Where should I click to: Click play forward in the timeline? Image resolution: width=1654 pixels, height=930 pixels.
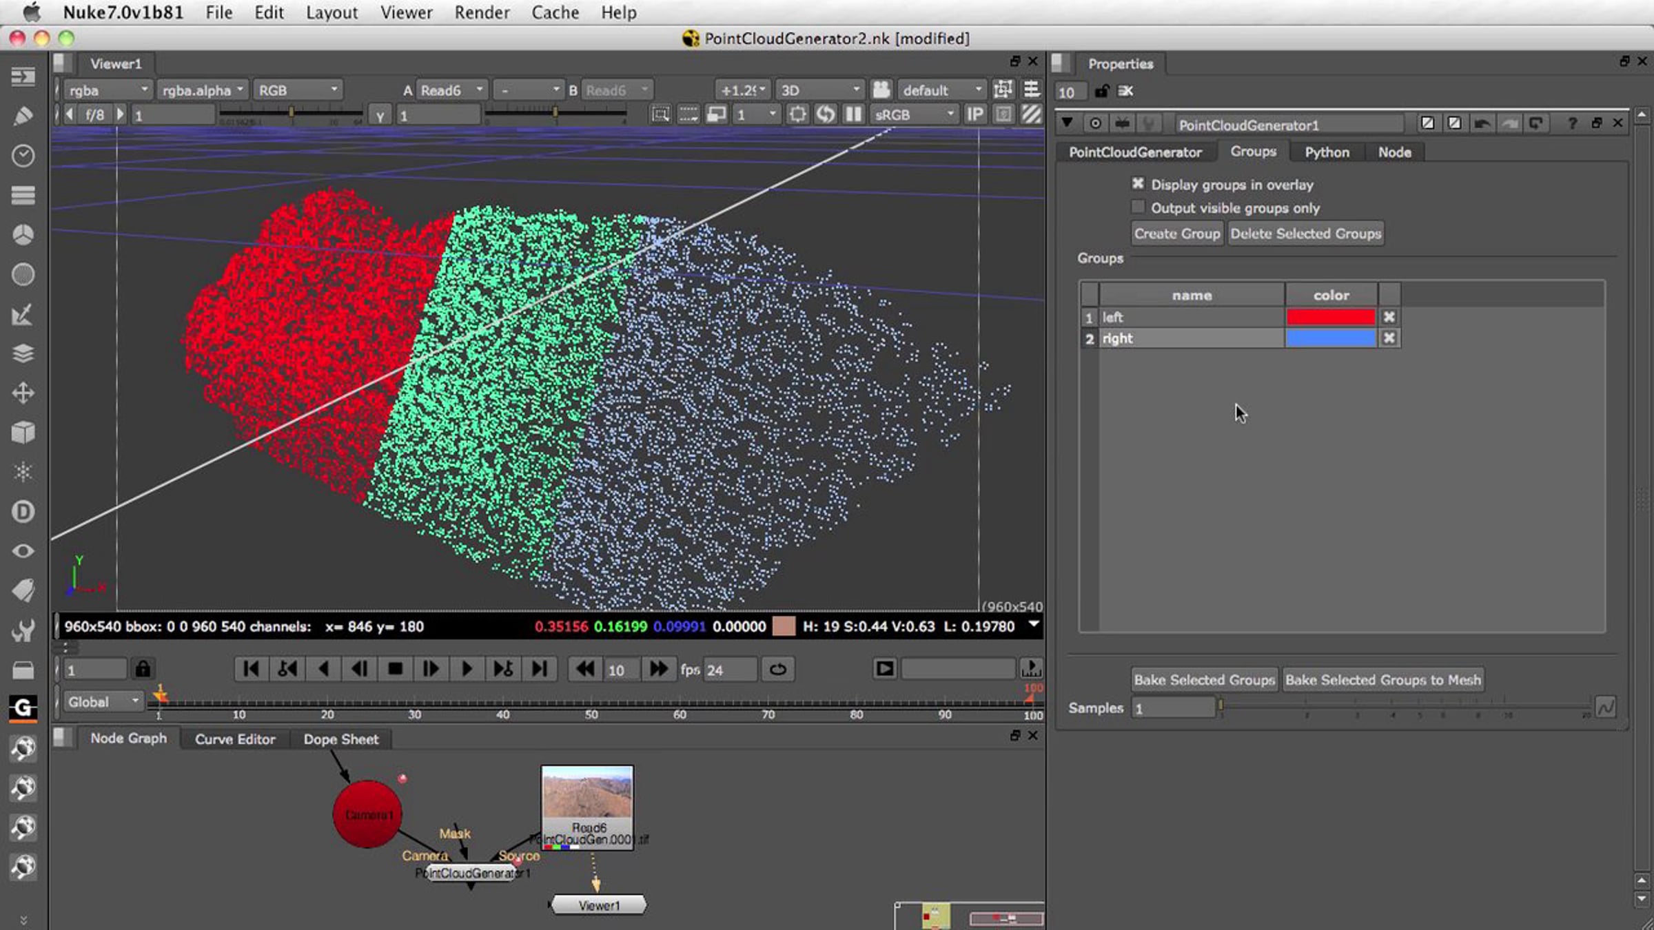[467, 669]
